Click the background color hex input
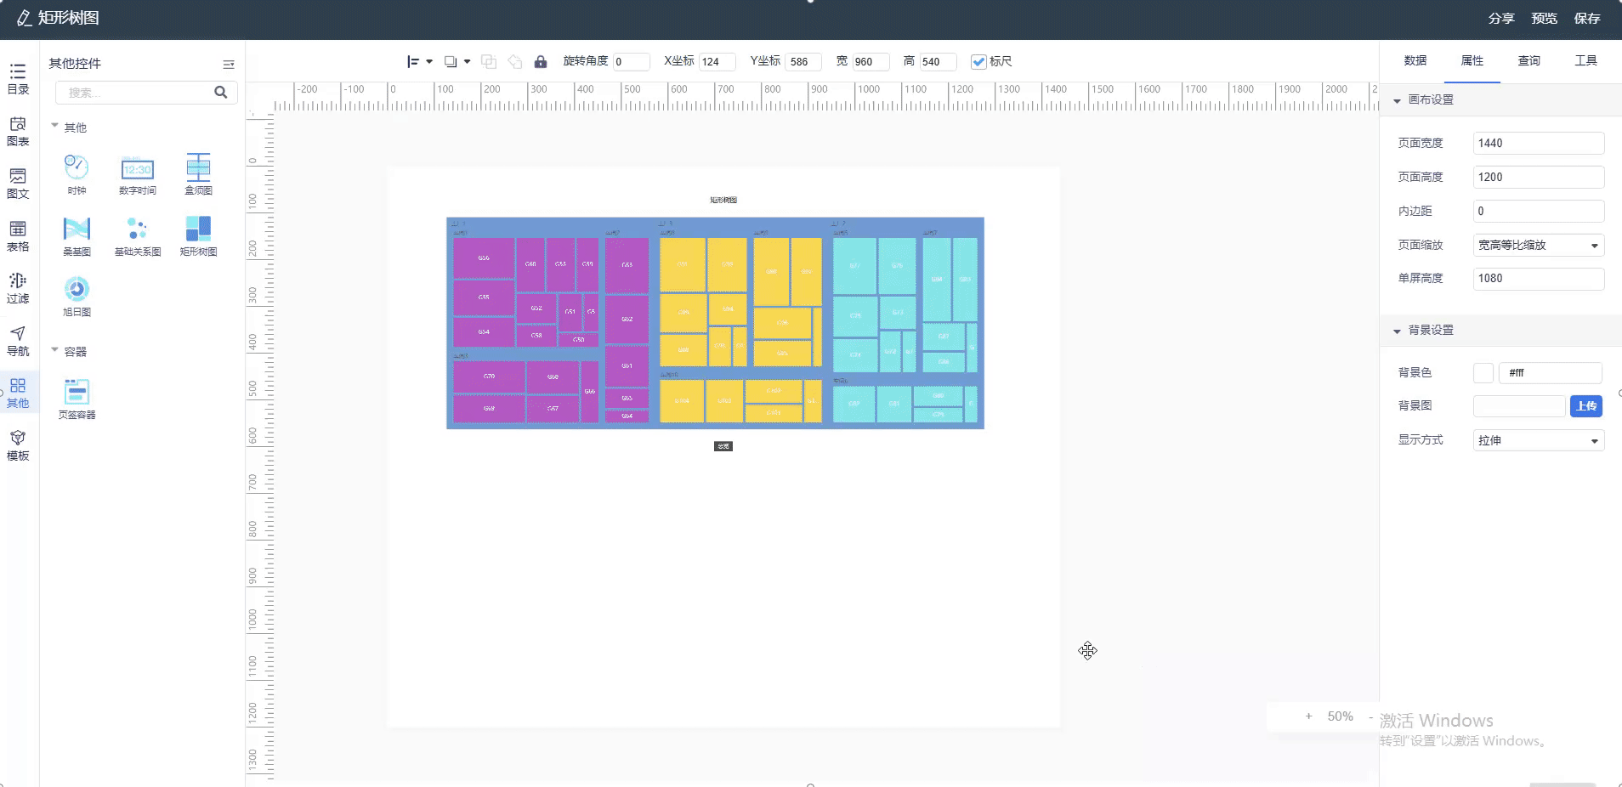 1551,373
